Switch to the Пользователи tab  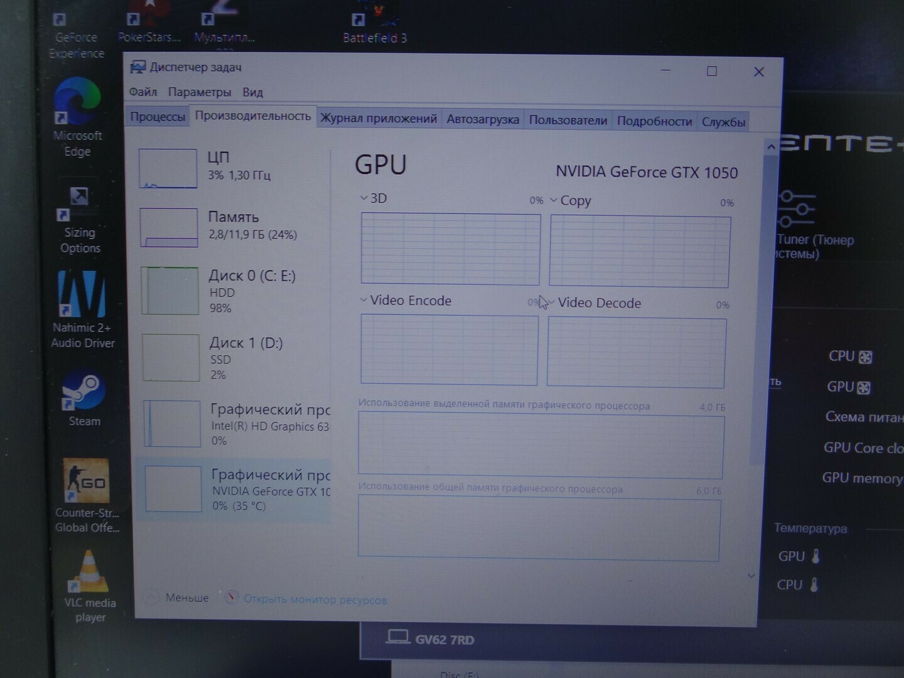coord(568,120)
